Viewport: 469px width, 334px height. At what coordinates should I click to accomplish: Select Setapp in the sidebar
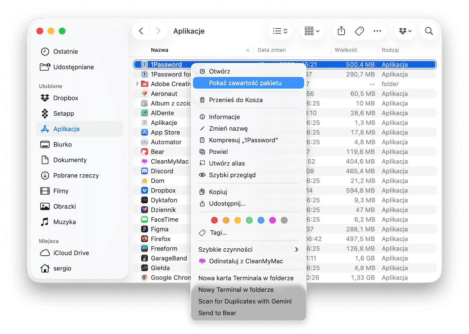point(80,114)
